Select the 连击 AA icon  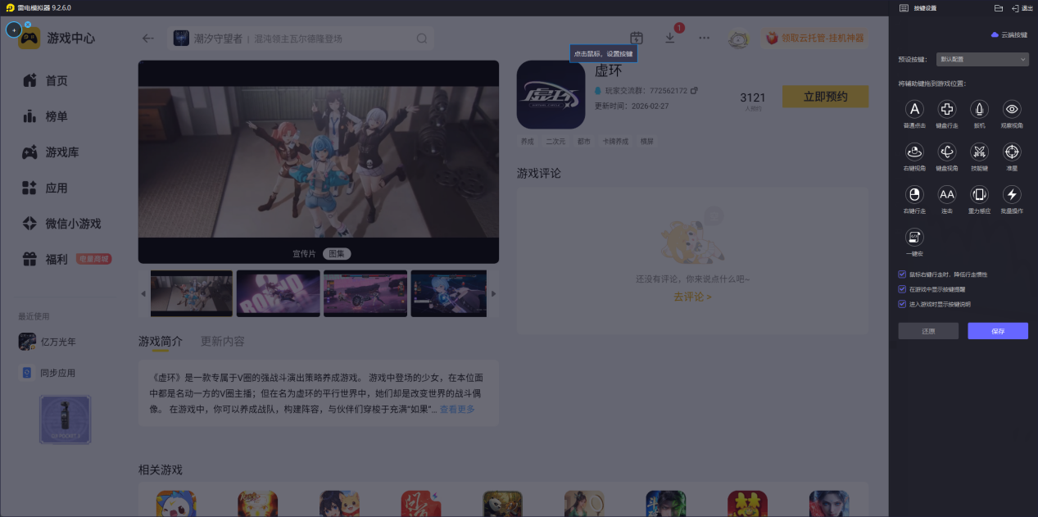[947, 194]
